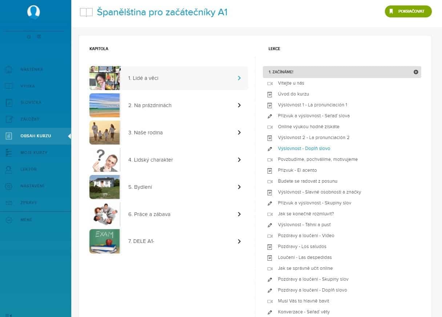
Task: Open Přízvuk a výslovnost - Seřaď slova
Action: [x=314, y=116]
